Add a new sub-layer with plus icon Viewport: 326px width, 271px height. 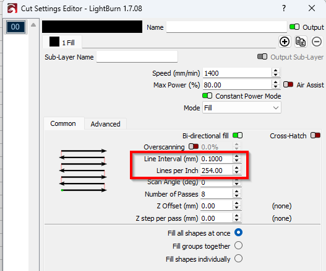pyautogui.click(x=285, y=42)
